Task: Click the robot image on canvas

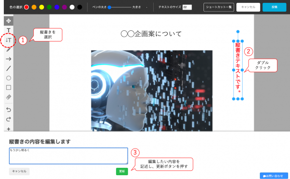Action: pyautogui.click(x=152, y=91)
